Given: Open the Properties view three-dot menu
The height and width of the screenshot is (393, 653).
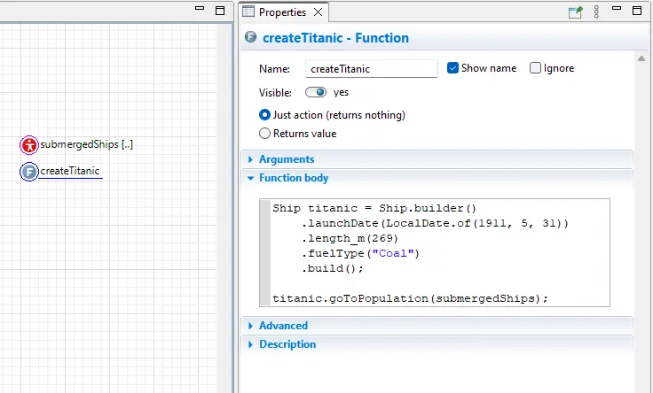Looking at the screenshot, I should (596, 12).
